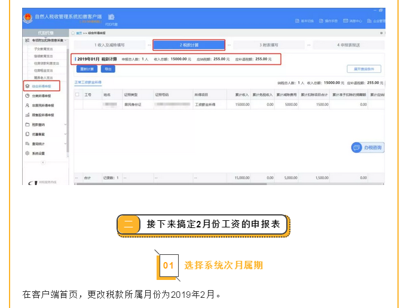Click the 展开查询条件 button
This screenshot has width=407, height=308.
(364, 69)
